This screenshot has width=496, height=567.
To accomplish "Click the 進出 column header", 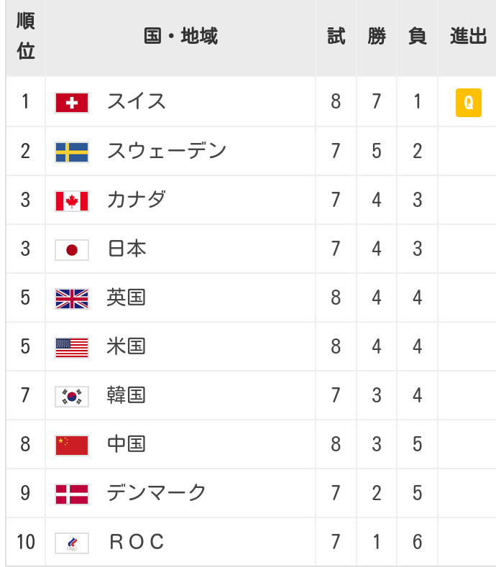I will [468, 36].
